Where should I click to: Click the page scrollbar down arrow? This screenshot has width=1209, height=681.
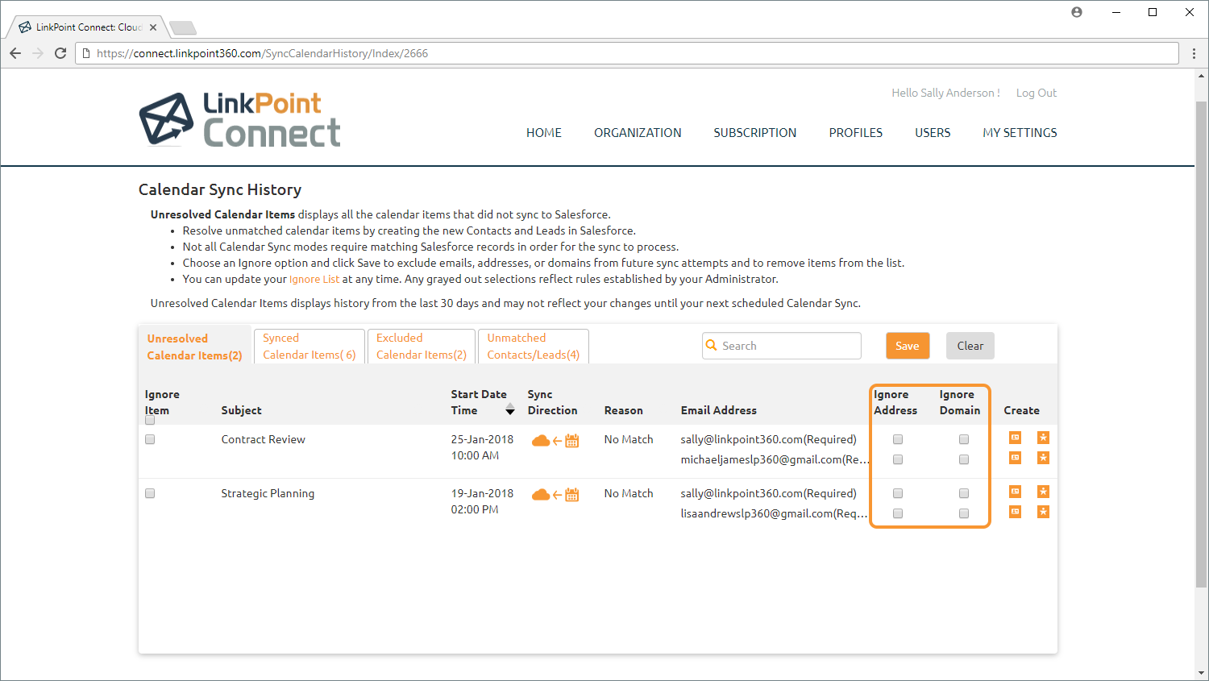[x=1201, y=672]
